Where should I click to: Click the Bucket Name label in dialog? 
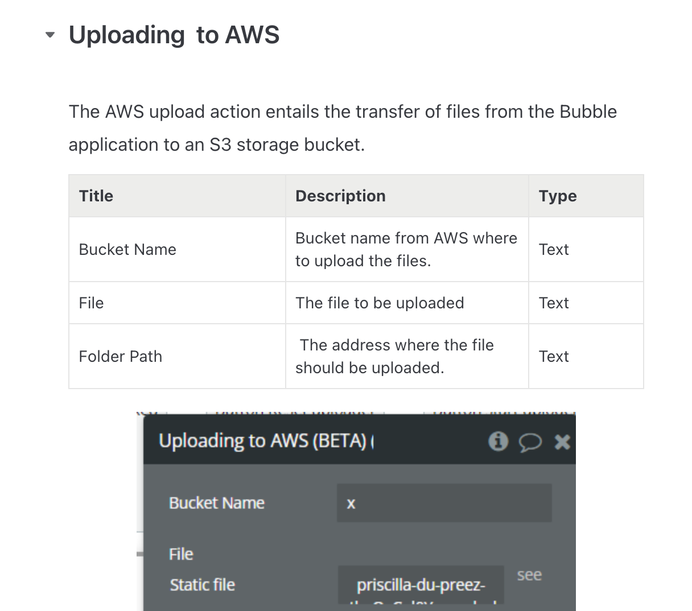[x=217, y=503]
